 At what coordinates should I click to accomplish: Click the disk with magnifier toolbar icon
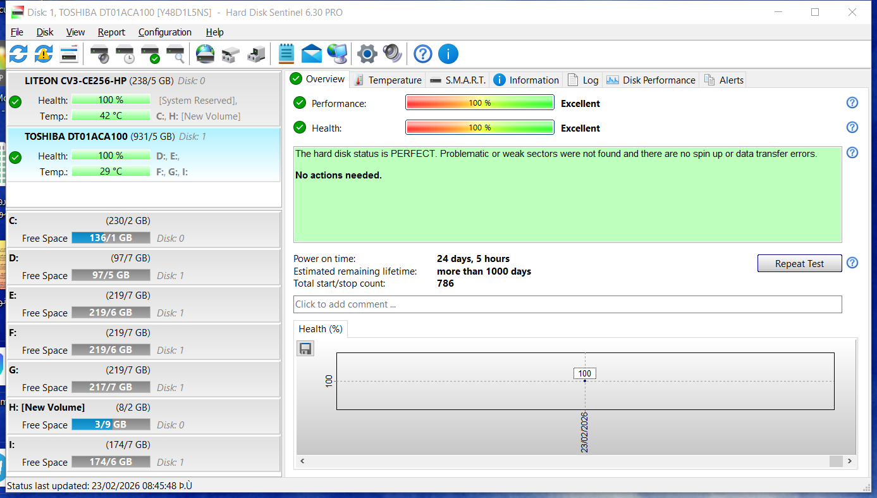tap(175, 54)
